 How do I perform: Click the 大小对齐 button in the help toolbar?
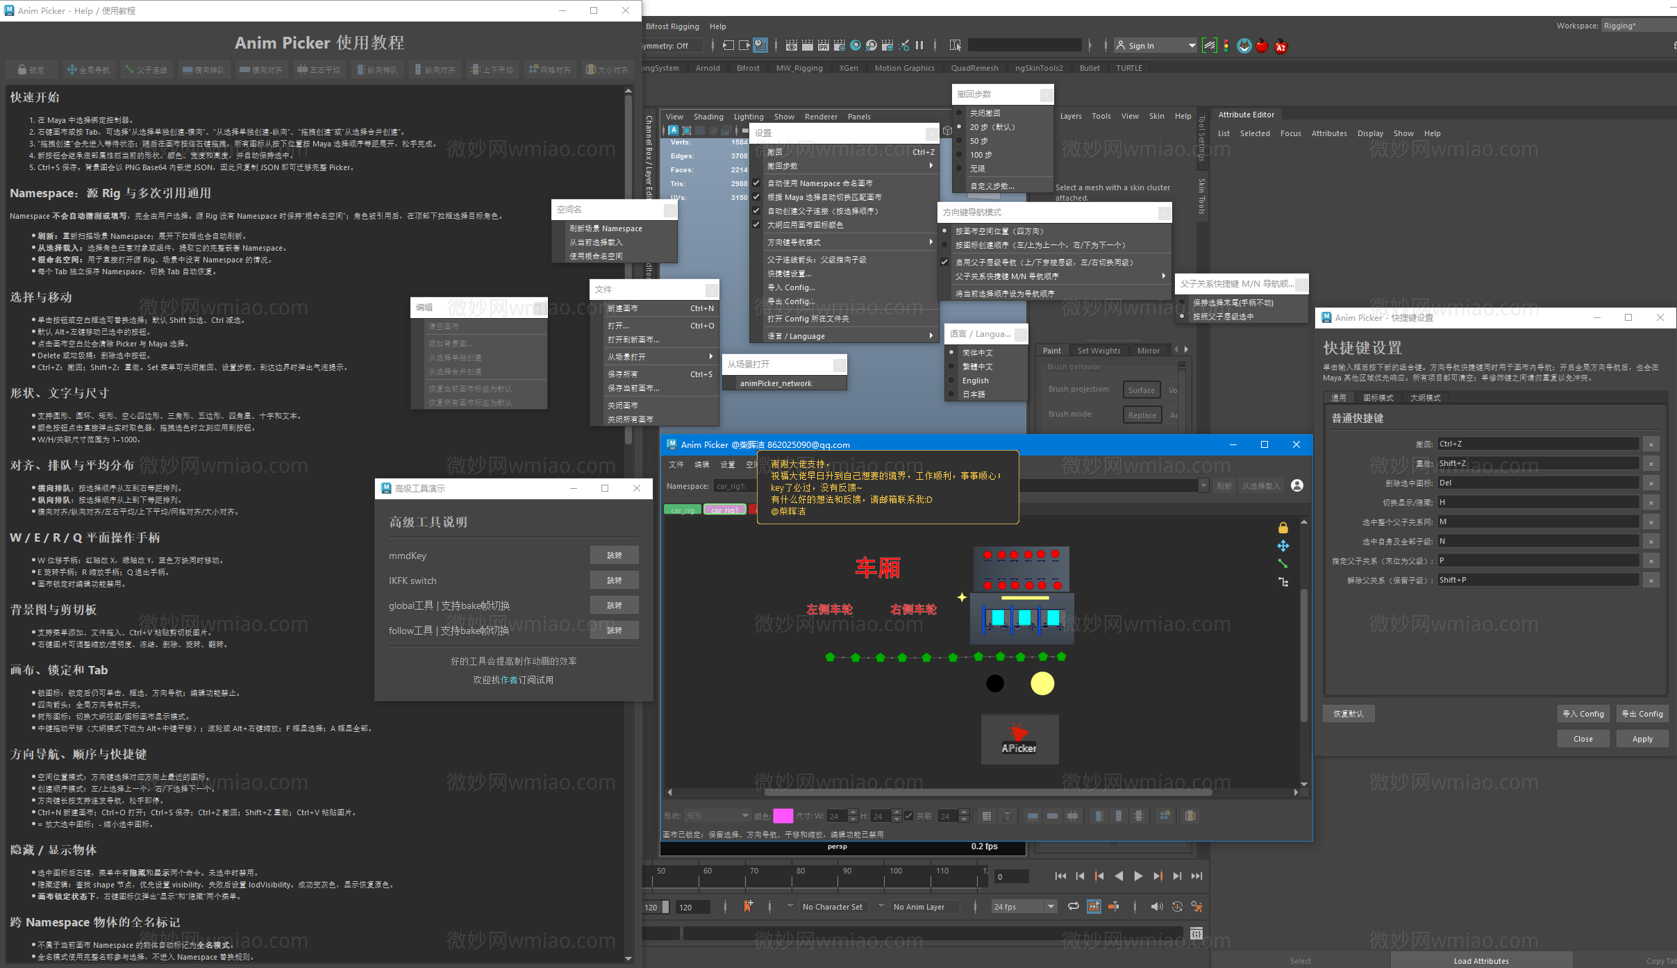pos(607,69)
